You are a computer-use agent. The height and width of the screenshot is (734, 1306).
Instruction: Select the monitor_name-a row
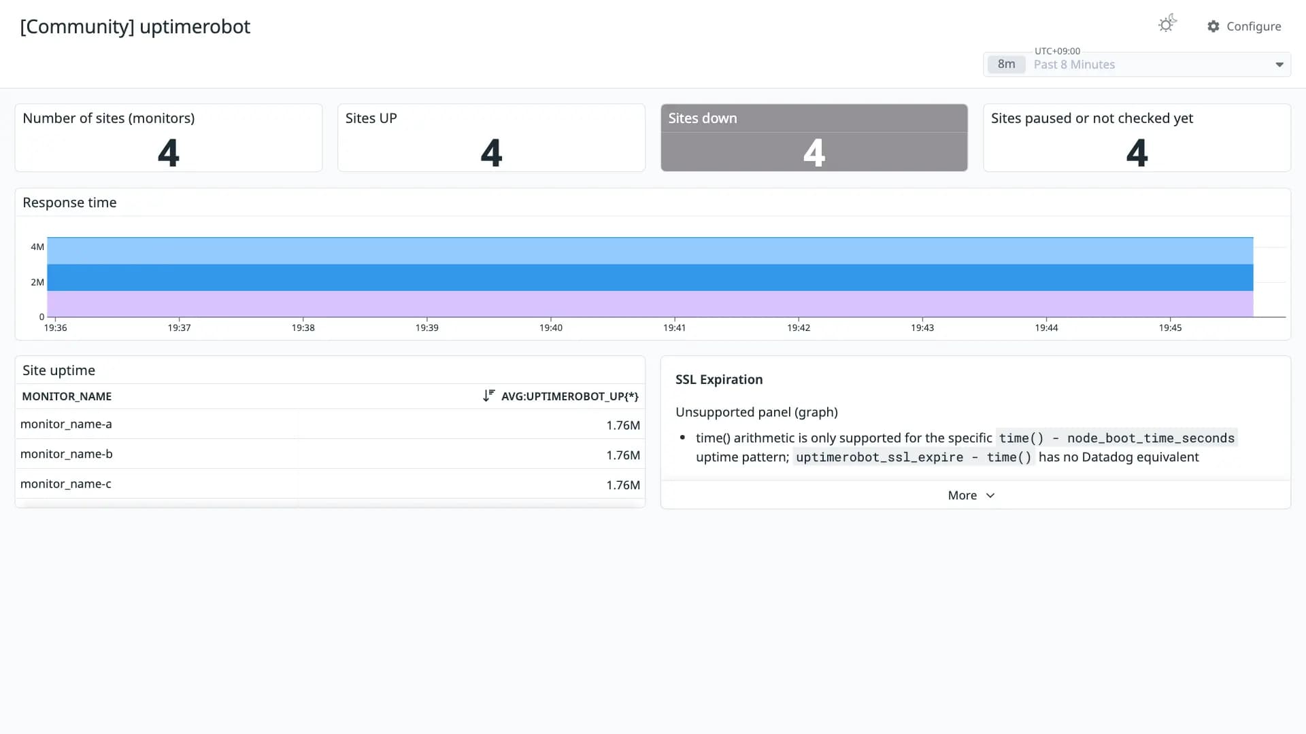pos(330,424)
